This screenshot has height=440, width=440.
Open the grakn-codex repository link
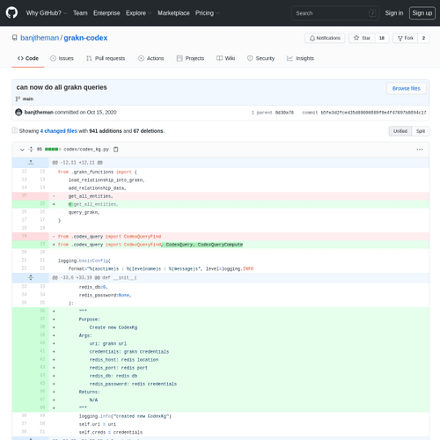click(85, 38)
